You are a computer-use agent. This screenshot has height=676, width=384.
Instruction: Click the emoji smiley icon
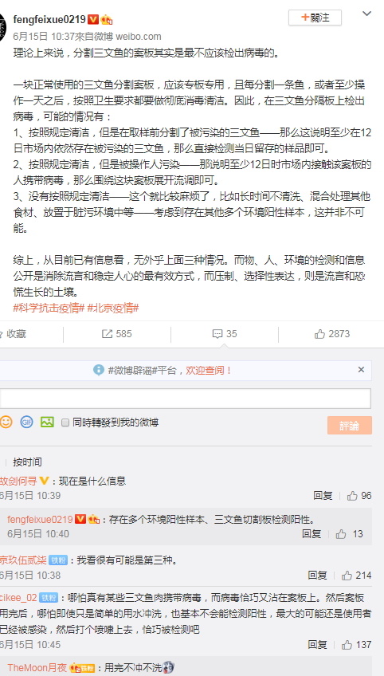pyautogui.click(x=6, y=421)
